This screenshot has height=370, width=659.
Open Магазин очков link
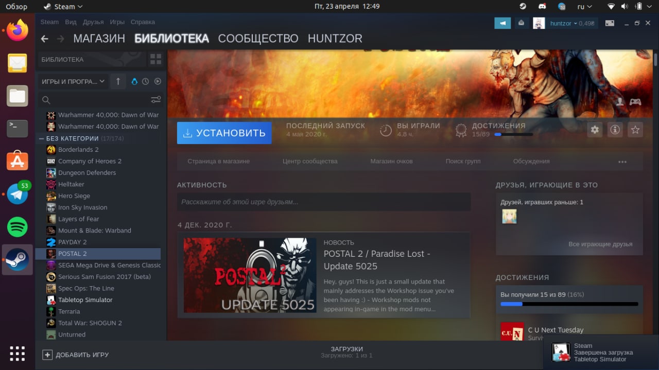pos(391,161)
